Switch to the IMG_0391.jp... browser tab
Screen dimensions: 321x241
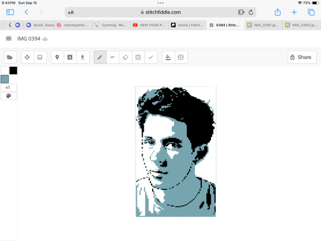(263, 25)
